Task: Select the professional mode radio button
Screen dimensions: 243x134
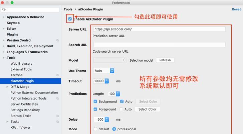Action: tap(114, 129)
